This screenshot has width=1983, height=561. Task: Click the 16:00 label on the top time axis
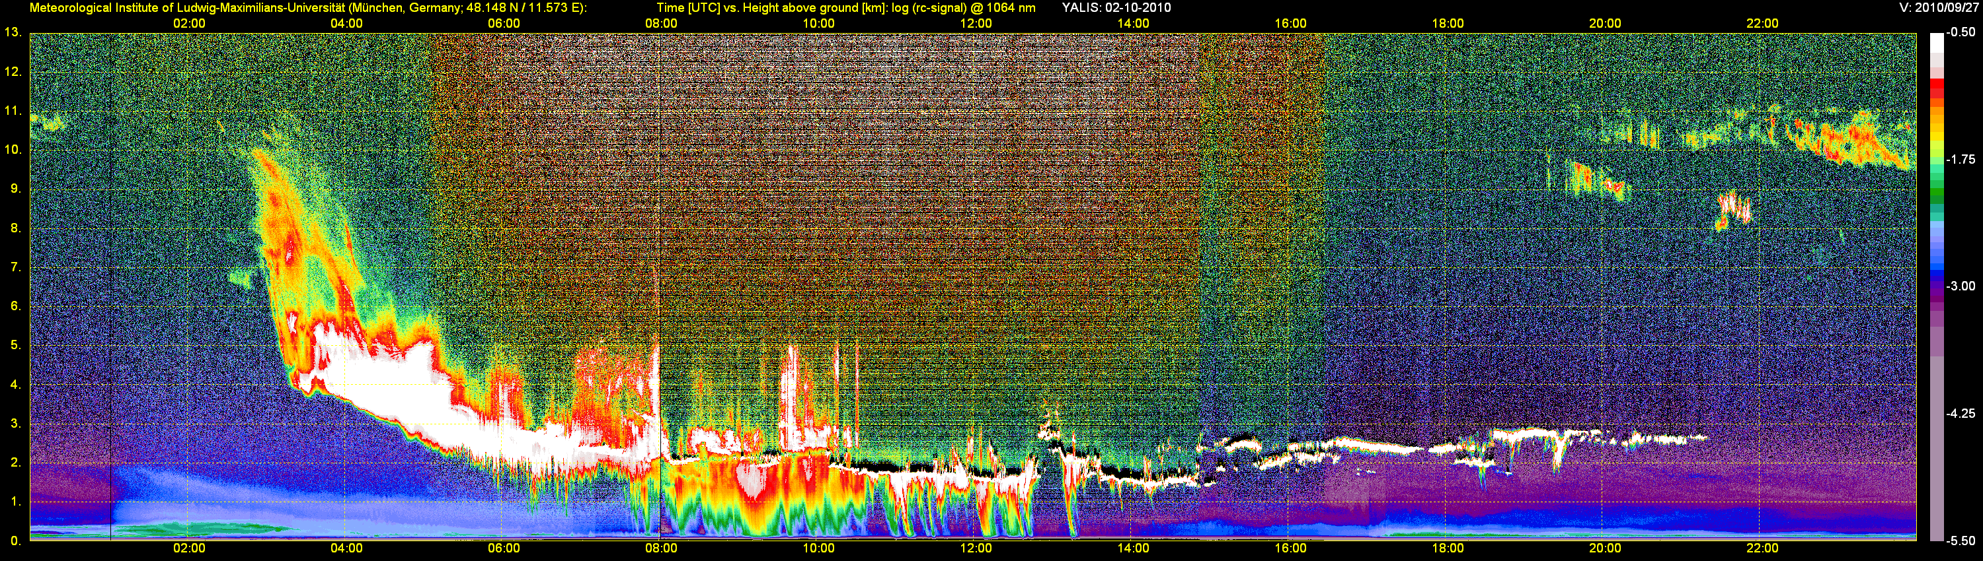coord(1290,24)
